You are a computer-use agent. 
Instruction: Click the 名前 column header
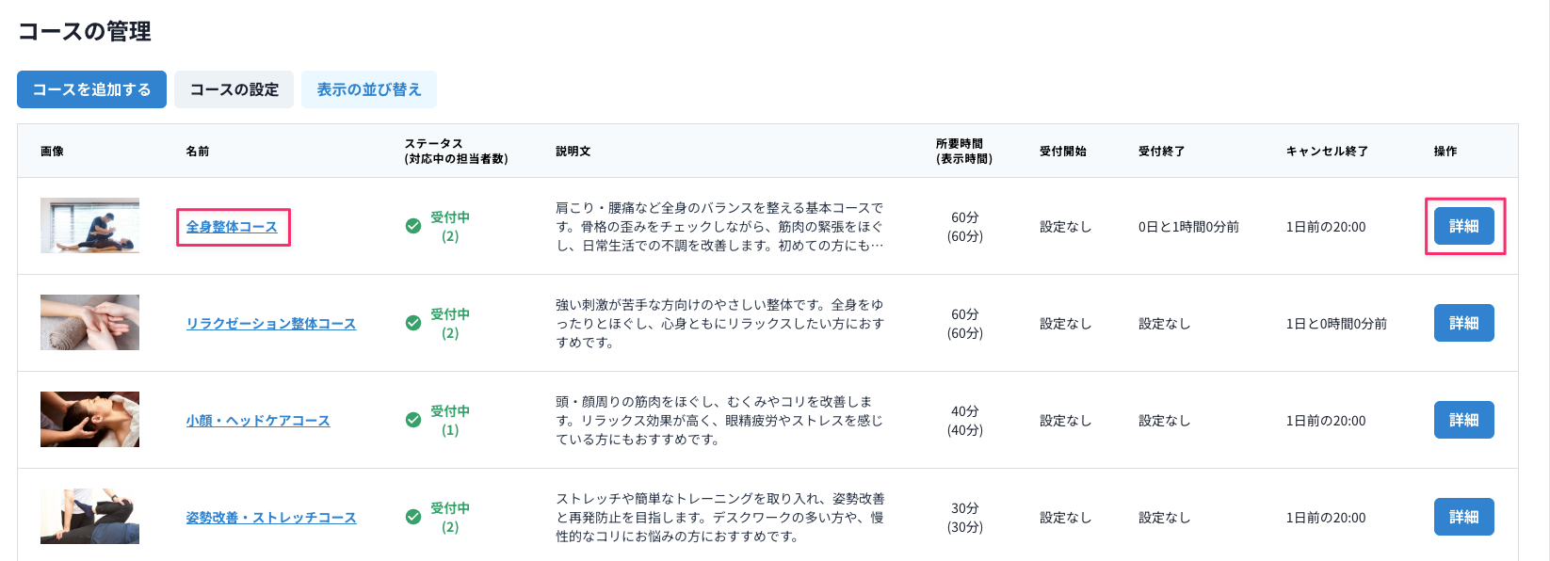[198, 152]
